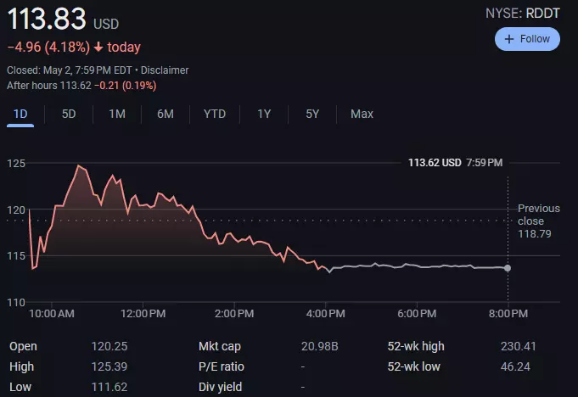Click the NYSE: RDDT ticker label
578x397 pixels.
[522, 14]
